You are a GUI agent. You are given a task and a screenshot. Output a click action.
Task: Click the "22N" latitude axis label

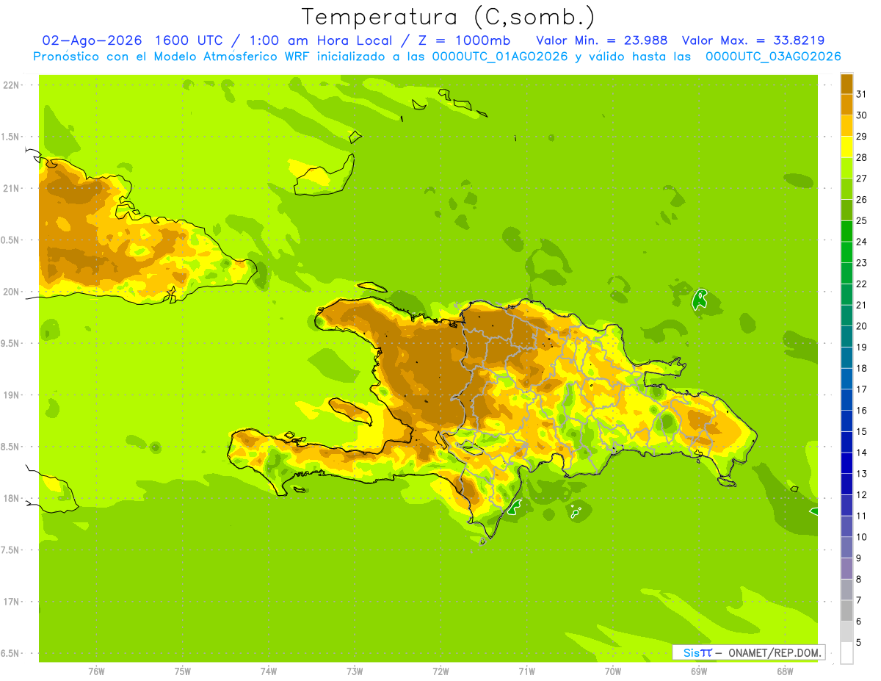[11, 85]
